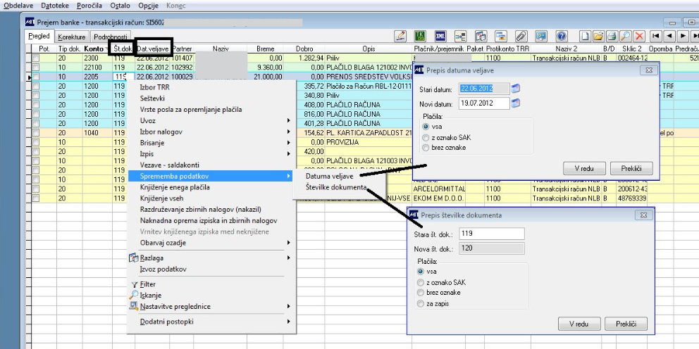Expand Dodatni postopki submenu

288,322
